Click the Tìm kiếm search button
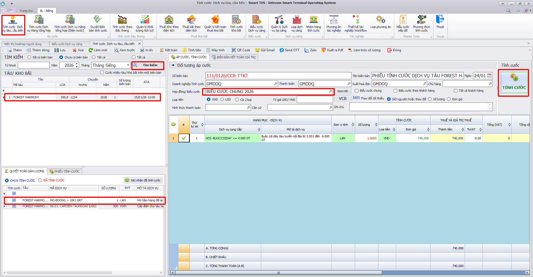The height and width of the screenshot is (277, 533). coord(148,65)
